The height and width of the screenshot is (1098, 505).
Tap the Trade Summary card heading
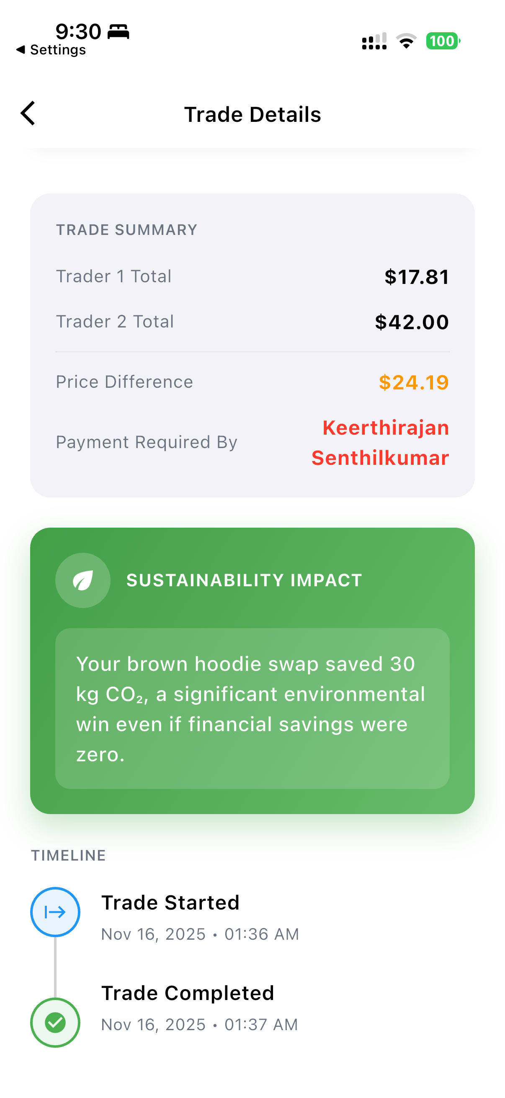coord(126,230)
